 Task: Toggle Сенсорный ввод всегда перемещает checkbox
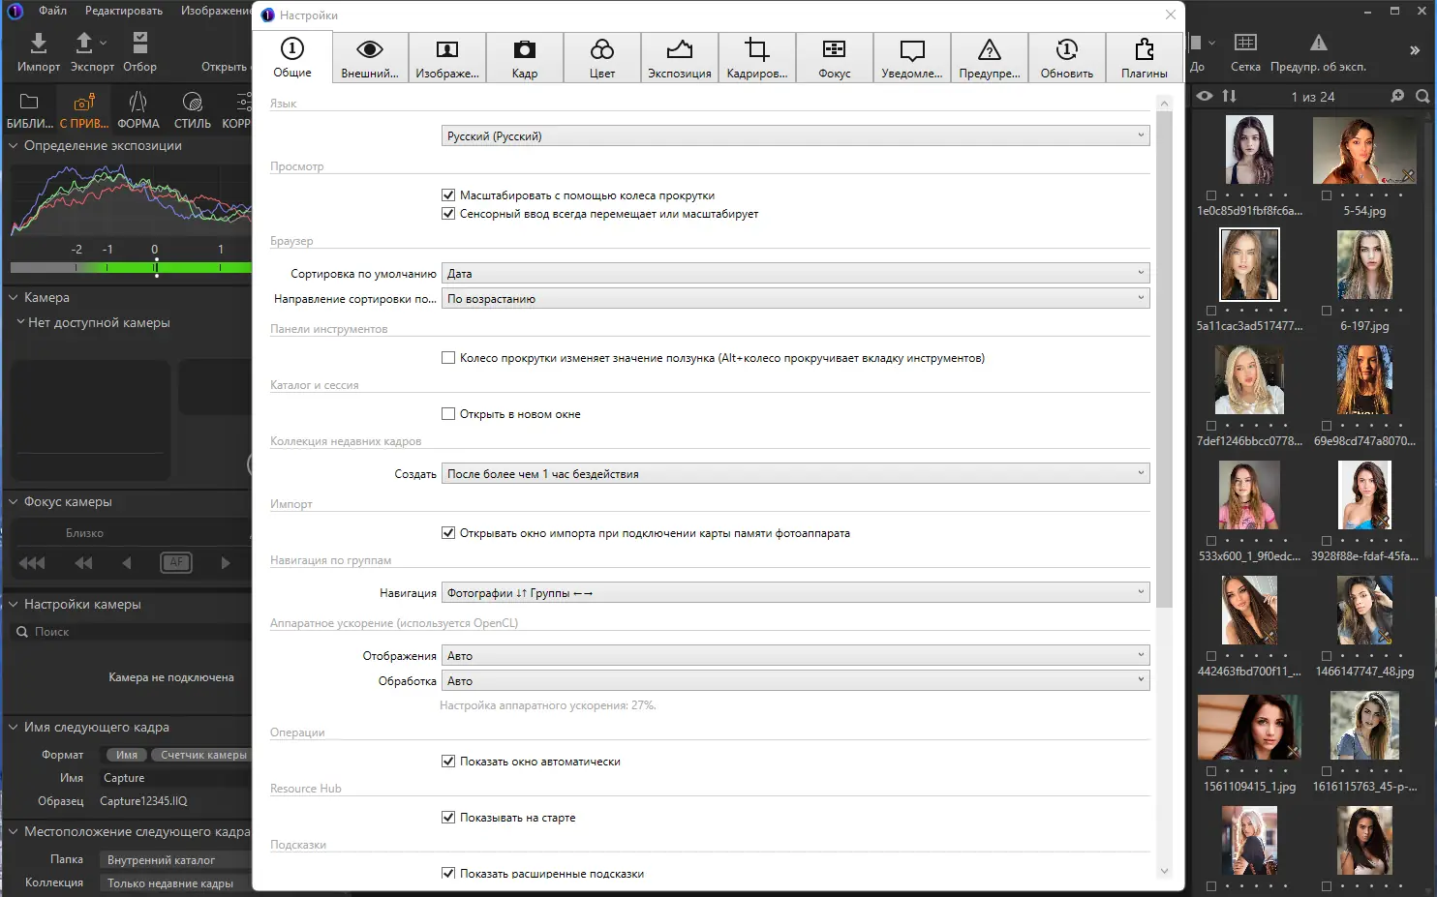[x=448, y=214]
